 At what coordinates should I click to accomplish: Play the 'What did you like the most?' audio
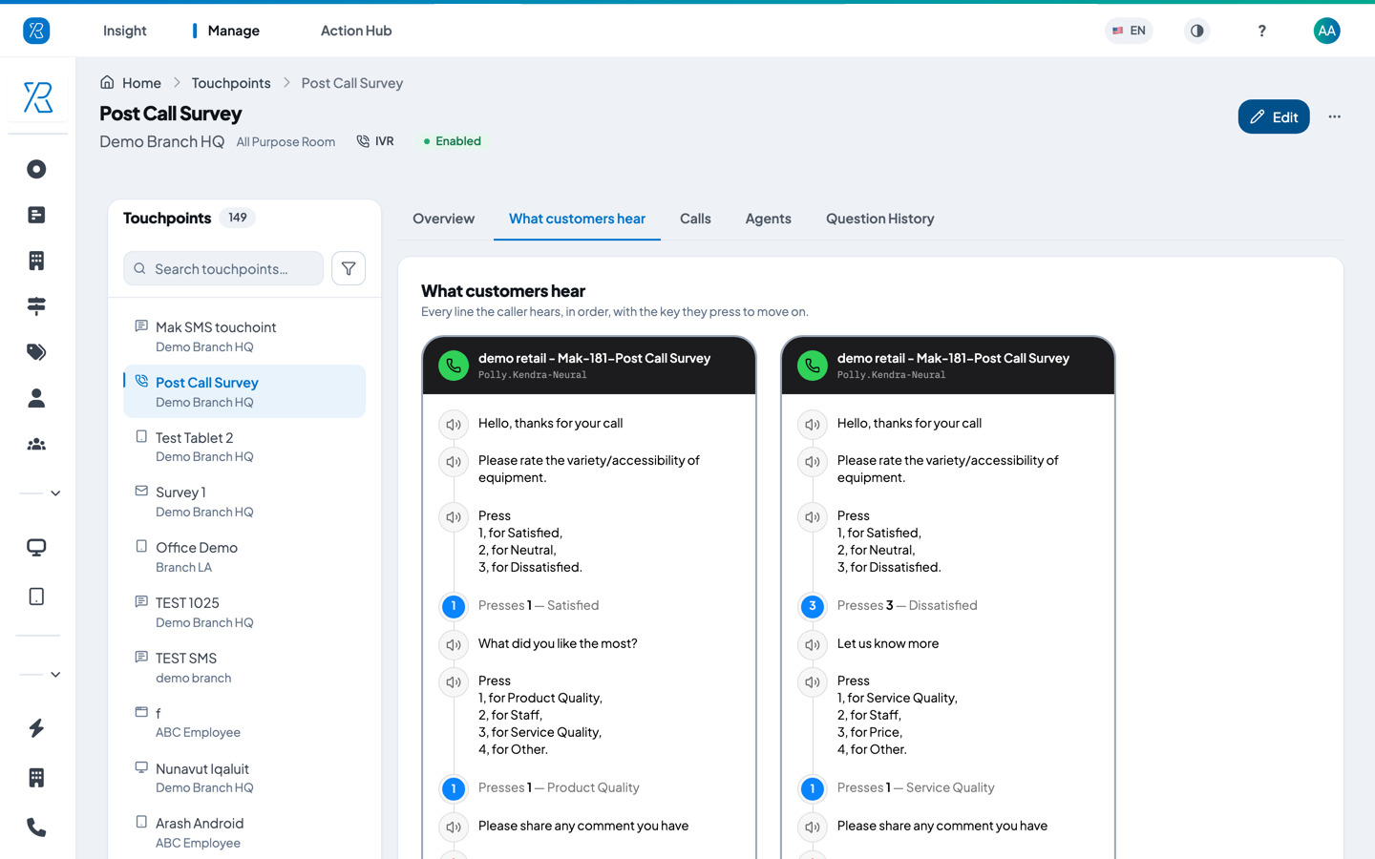(x=454, y=644)
